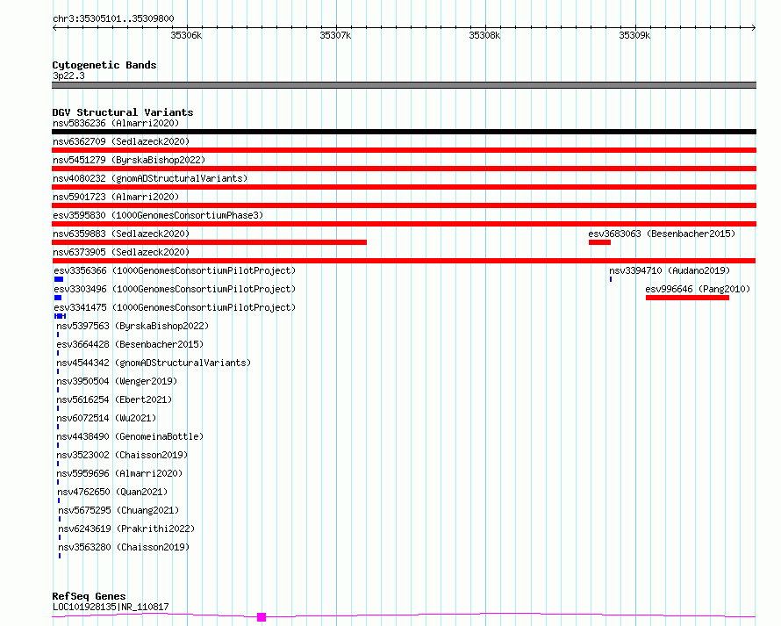This screenshot has width=781, height=626.
Task: Select tiny blue nsv3394710 marker
Action: coord(611,279)
